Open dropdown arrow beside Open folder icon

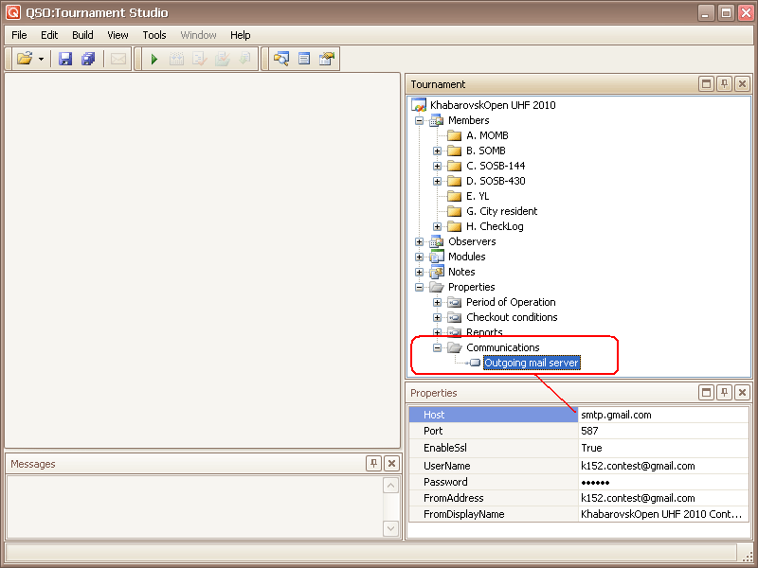(41, 59)
